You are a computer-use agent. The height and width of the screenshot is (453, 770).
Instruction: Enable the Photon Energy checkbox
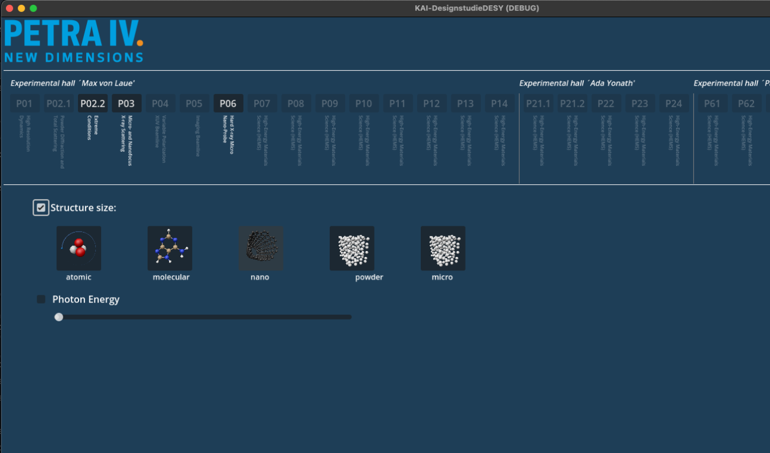(41, 299)
